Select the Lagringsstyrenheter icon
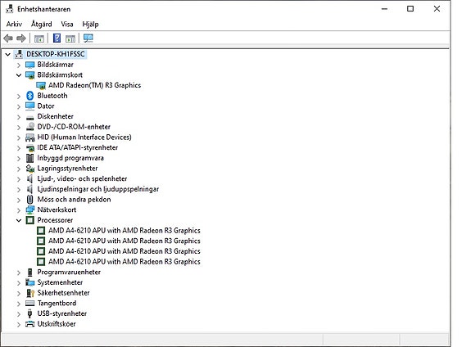Viewport: 471px width, 347px height. tap(30, 169)
